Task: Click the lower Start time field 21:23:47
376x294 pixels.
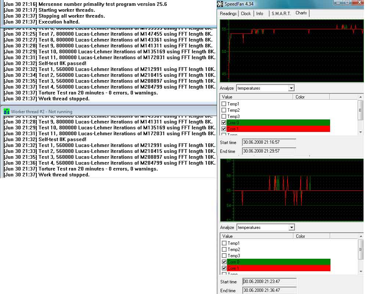Action: coord(269,282)
